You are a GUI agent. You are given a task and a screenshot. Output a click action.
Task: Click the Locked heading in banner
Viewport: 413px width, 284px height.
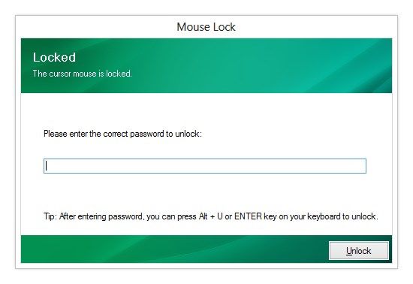pos(54,57)
